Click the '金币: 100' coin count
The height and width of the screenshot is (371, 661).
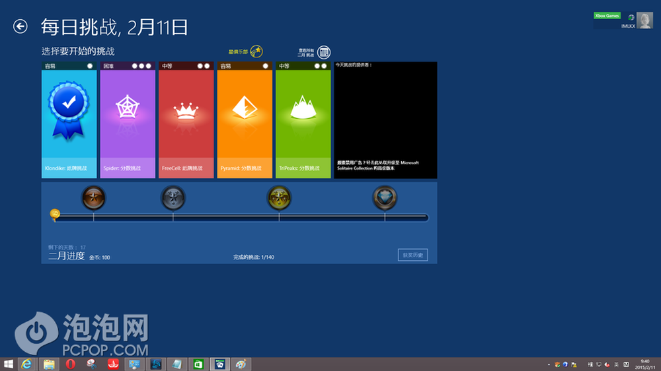click(100, 257)
